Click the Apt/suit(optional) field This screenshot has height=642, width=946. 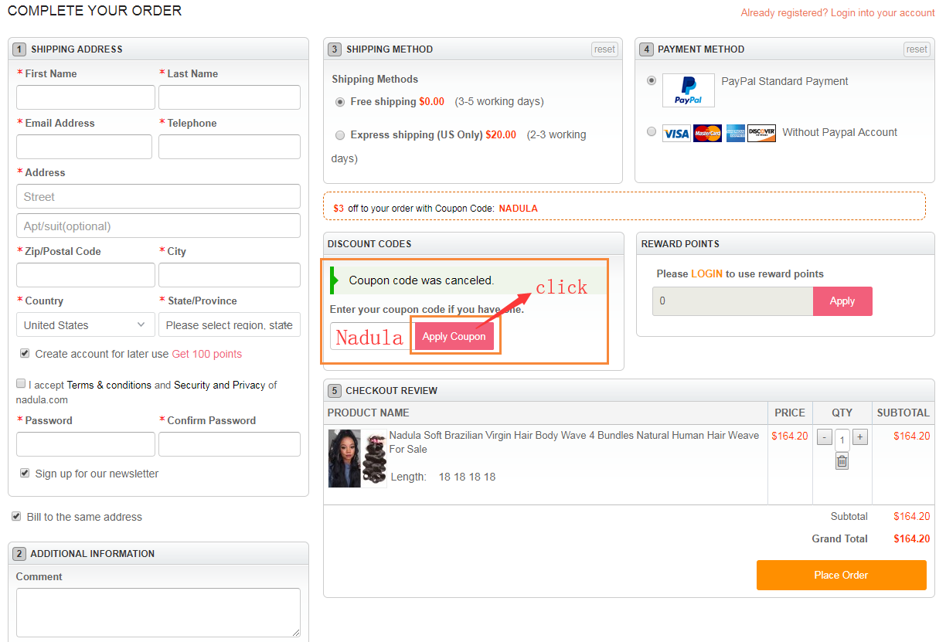(158, 226)
